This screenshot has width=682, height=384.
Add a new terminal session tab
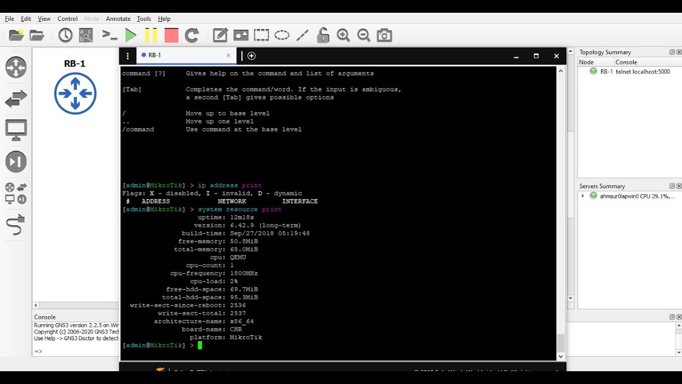251,55
